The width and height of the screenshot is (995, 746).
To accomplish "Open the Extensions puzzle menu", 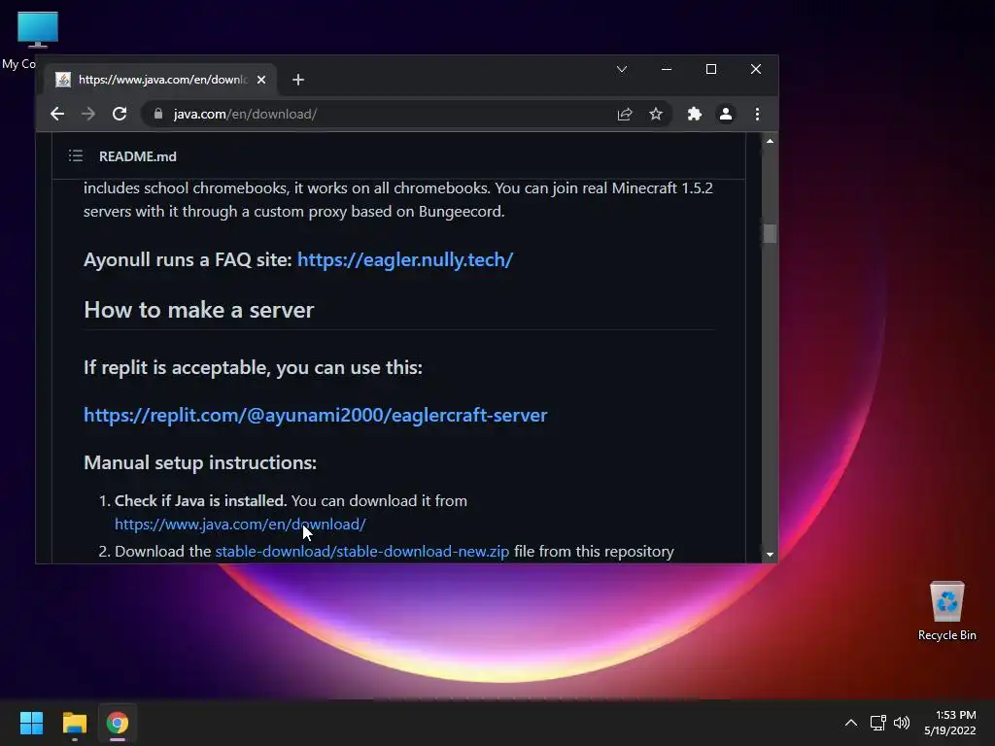I will (x=695, y=115).
